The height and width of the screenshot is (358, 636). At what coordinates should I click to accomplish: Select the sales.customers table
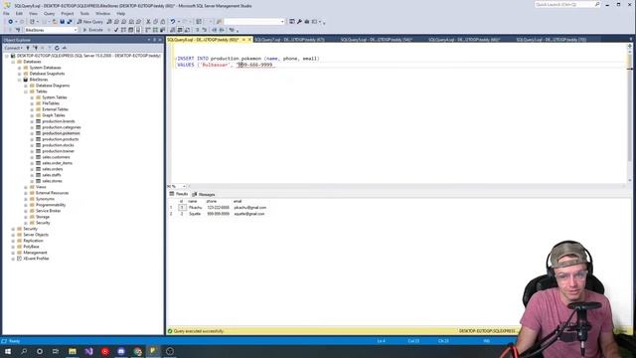pyautogui.click(x=56, y=157)
